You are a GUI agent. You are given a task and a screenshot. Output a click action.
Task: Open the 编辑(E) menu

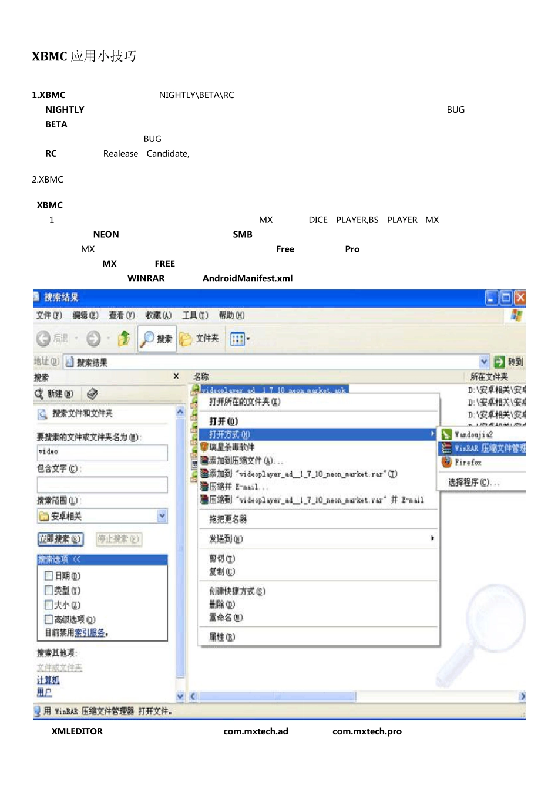(x=85, y=315)
